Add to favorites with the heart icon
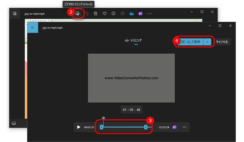The height and width of the screenshot is (142, 244). click(x=105, y=14)
